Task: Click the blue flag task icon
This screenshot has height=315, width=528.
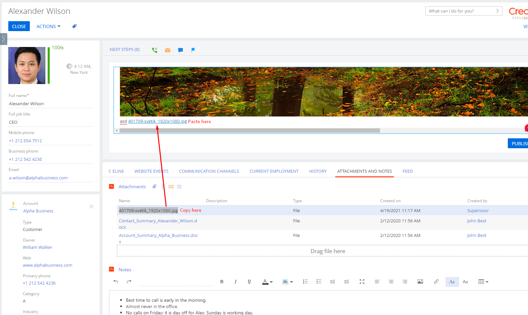Action: pyautogui.click(x=193, y=50)
